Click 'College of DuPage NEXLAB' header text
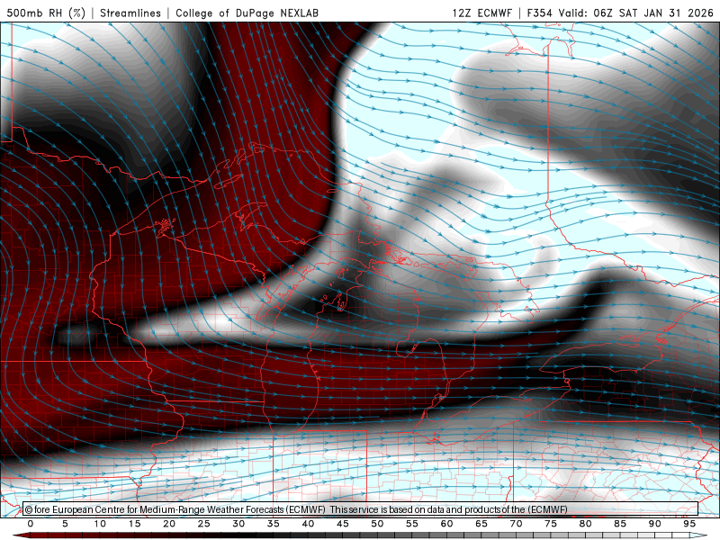Image resolution: width=720 pixels, height=540 pixels. point(247,13)
